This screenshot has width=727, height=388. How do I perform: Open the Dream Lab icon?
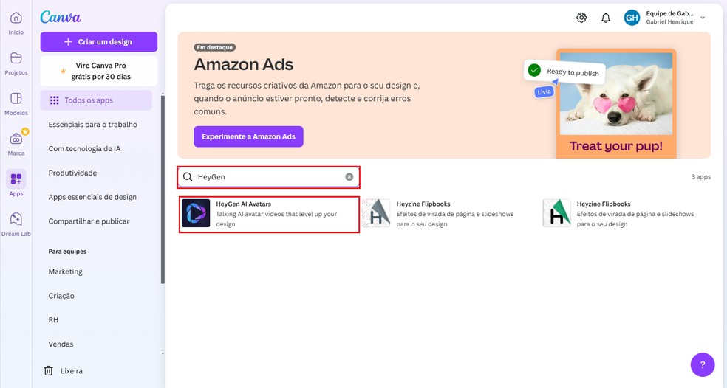coord(16,220)
